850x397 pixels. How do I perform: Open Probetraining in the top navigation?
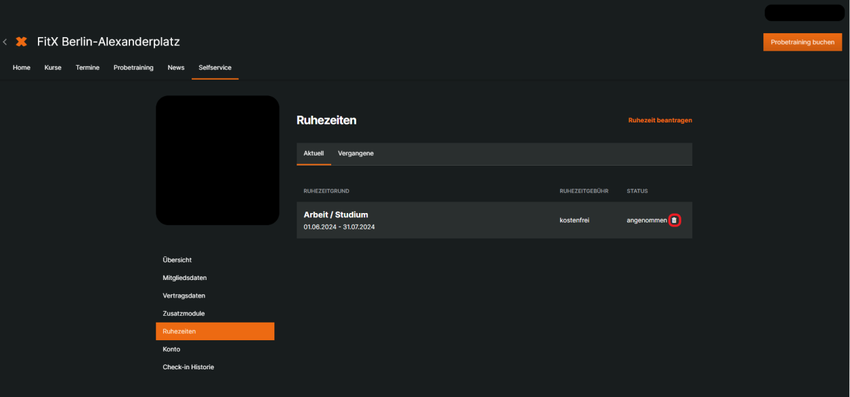133,68
